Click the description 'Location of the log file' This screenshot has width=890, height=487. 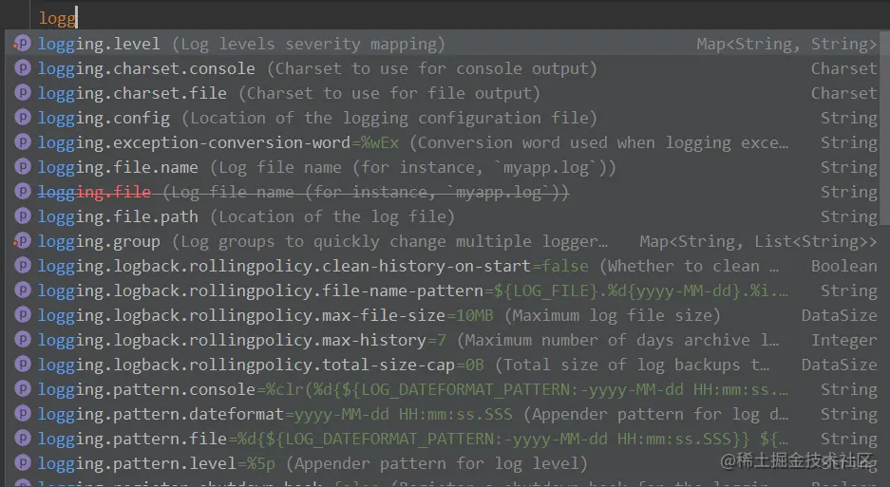pyautogui.click(x=332, y=216)
